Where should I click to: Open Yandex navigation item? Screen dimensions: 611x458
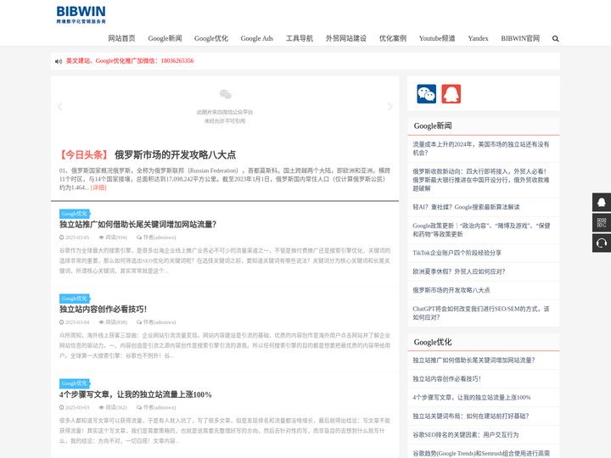478,38
